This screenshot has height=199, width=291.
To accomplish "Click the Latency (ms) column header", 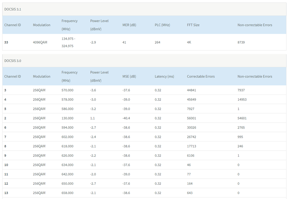I will tap(164, 77).
